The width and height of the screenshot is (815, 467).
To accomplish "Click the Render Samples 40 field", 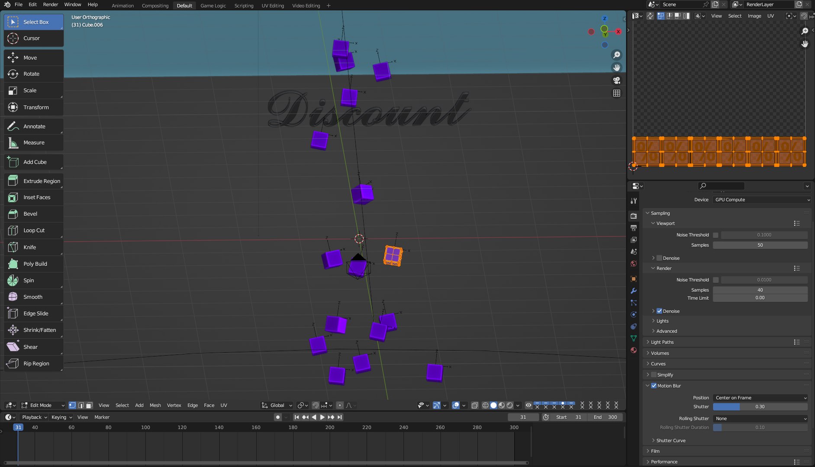I will pos(760,290).
